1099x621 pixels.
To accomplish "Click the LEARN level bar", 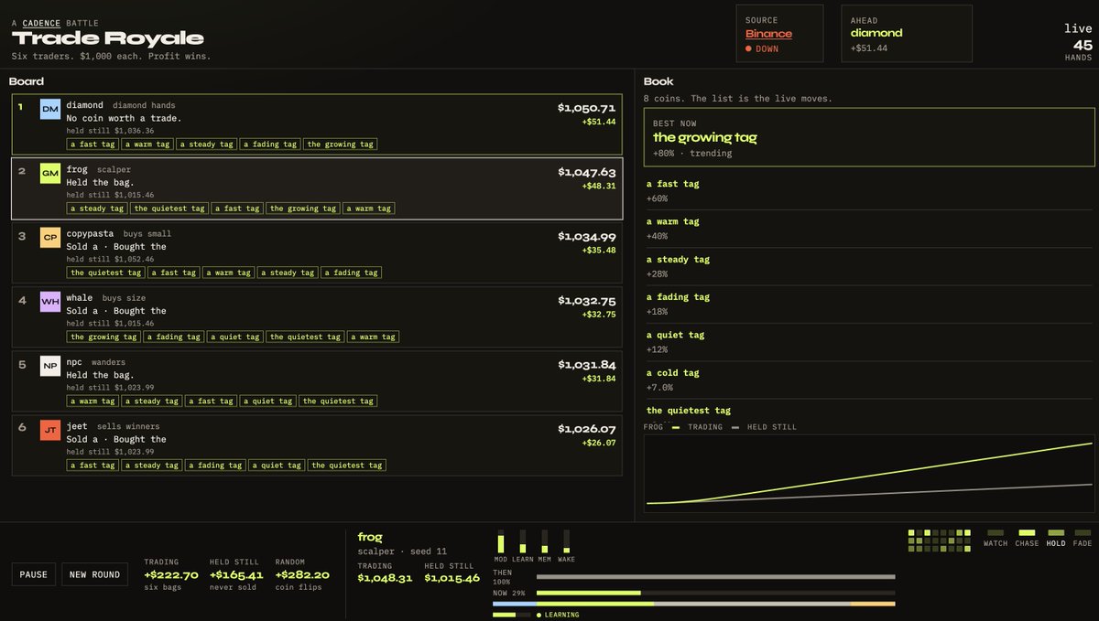I will [523, 541].
